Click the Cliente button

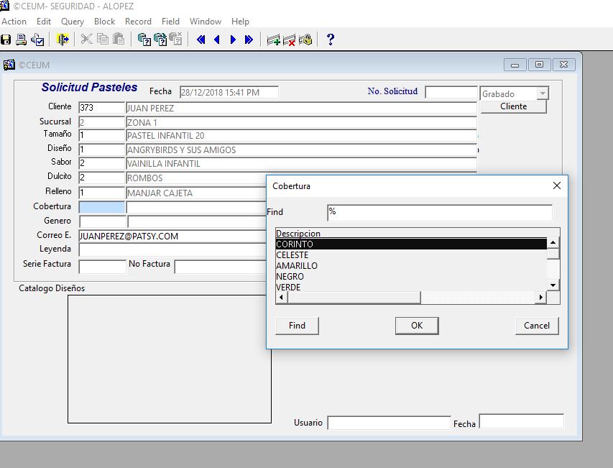[513, 106]
